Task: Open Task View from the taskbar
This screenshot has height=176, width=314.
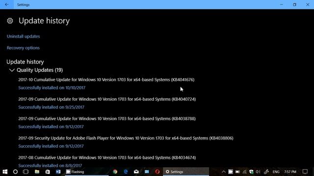Action: (x=26, y=172)
